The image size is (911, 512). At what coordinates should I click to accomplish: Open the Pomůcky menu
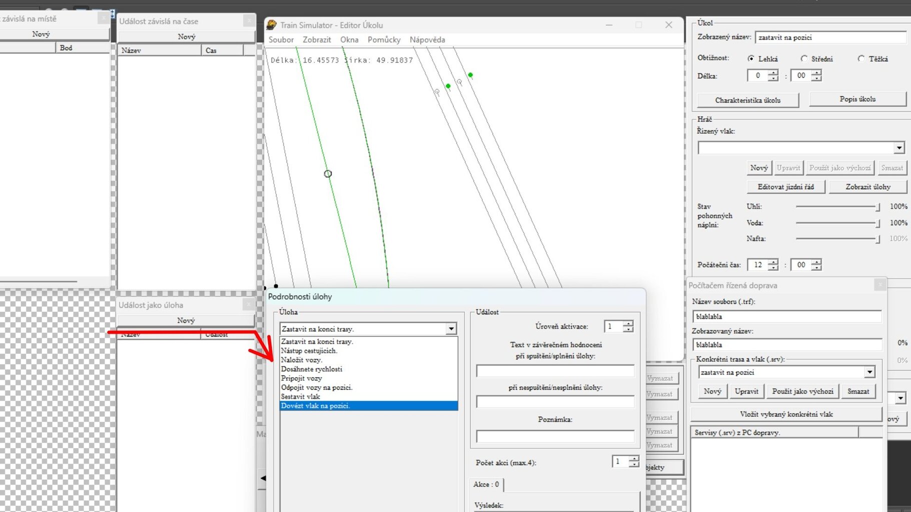384,39
